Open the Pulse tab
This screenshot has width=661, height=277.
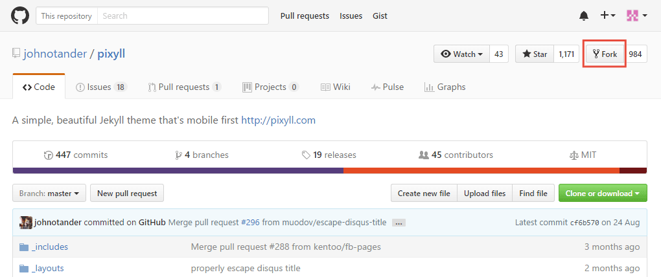[x=388, y=87]
